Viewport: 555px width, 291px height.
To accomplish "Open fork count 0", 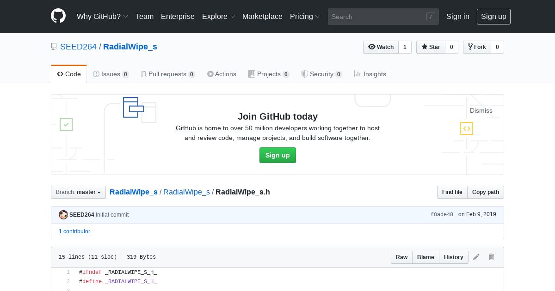I will (497, 47).
